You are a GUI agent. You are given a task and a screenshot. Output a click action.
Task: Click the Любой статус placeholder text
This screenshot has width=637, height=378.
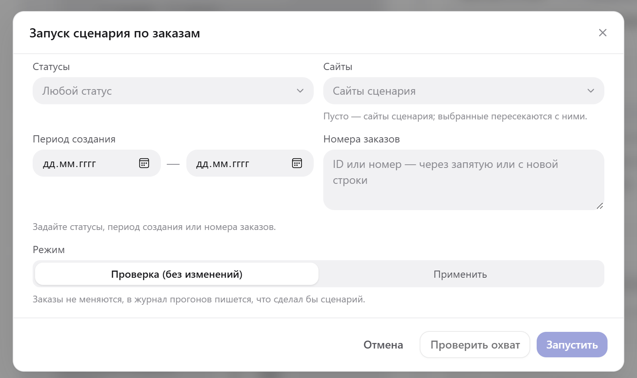click(x=77, y=91)
